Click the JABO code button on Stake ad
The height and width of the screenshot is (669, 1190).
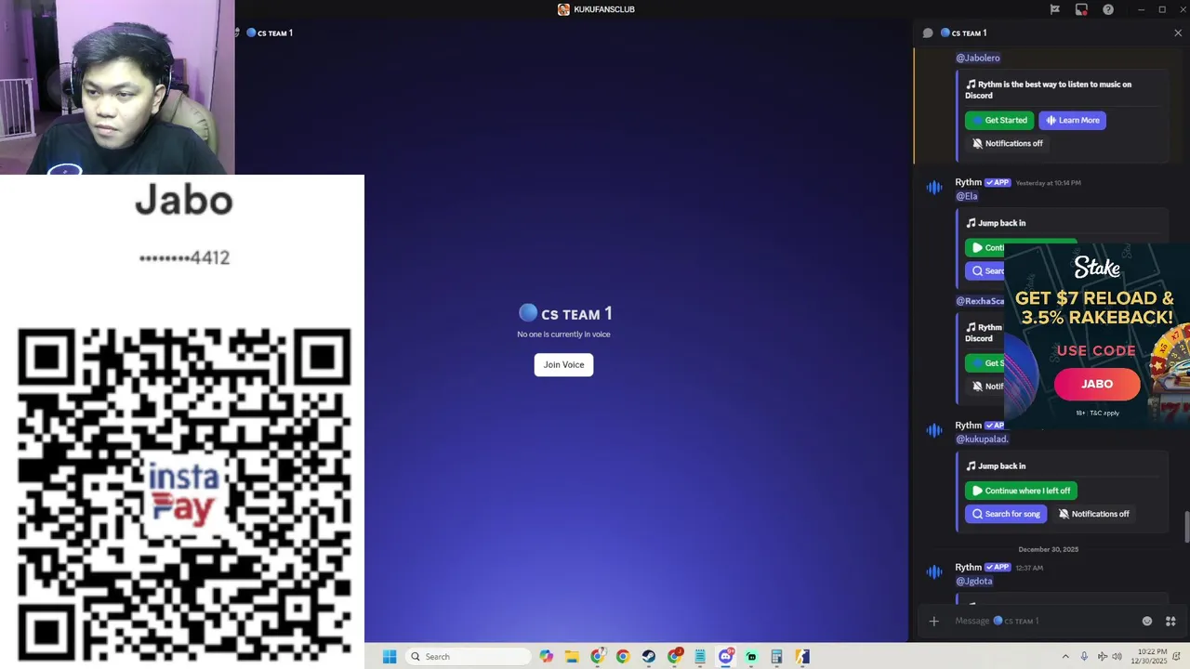pyautogui.click(x=1097, y=384)
